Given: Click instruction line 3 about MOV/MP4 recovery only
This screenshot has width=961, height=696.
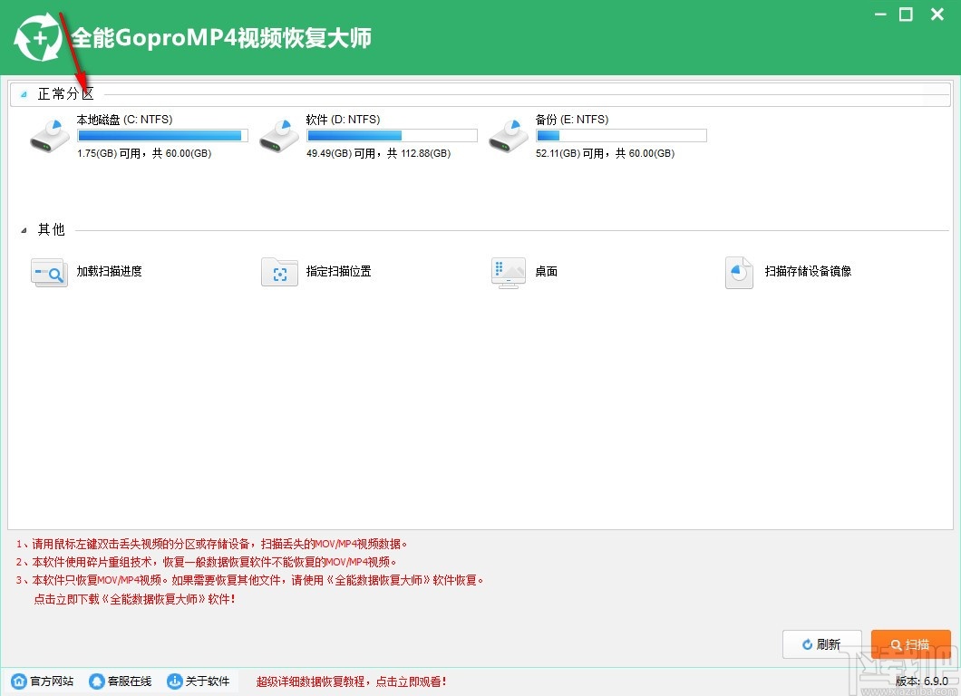Looking at the screenshot, I should click(249, 580).
